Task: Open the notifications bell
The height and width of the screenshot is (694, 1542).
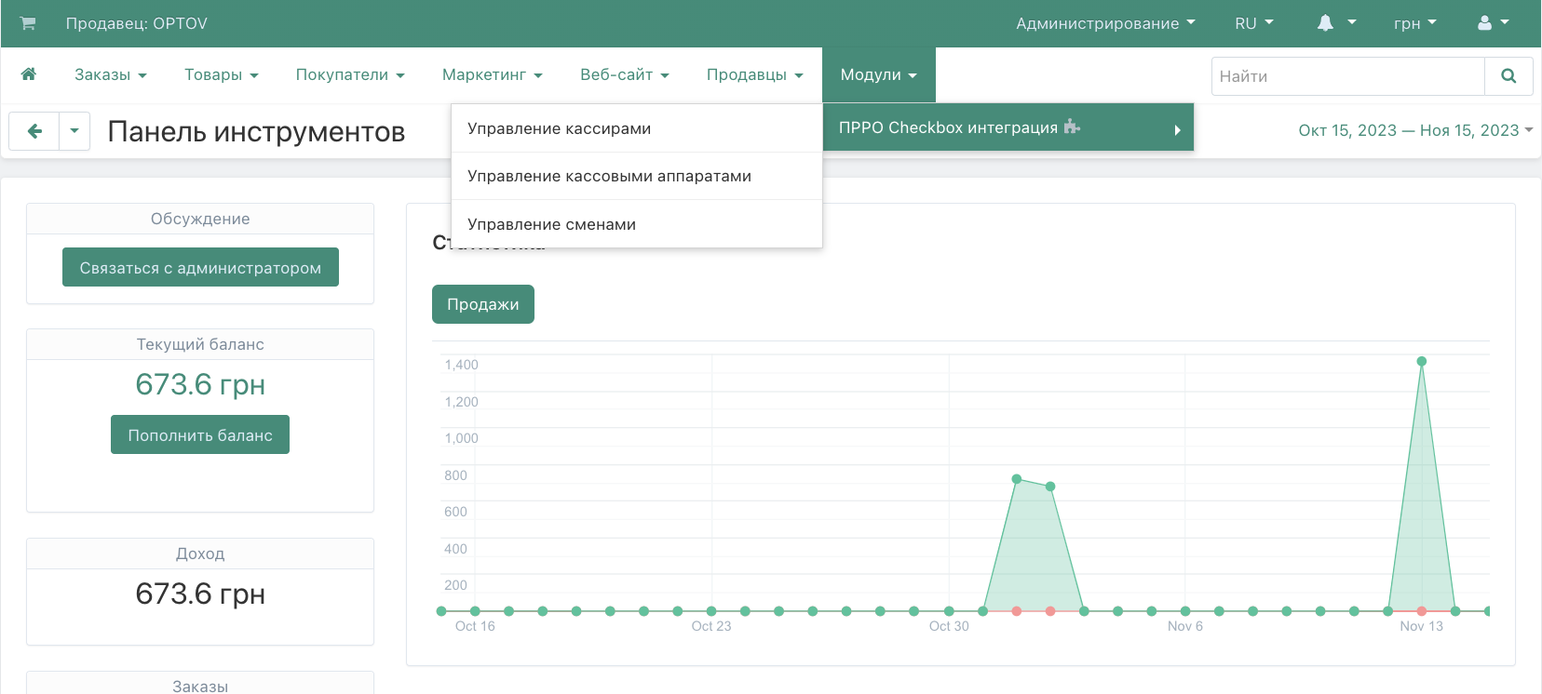Action: pos(1326,23)
